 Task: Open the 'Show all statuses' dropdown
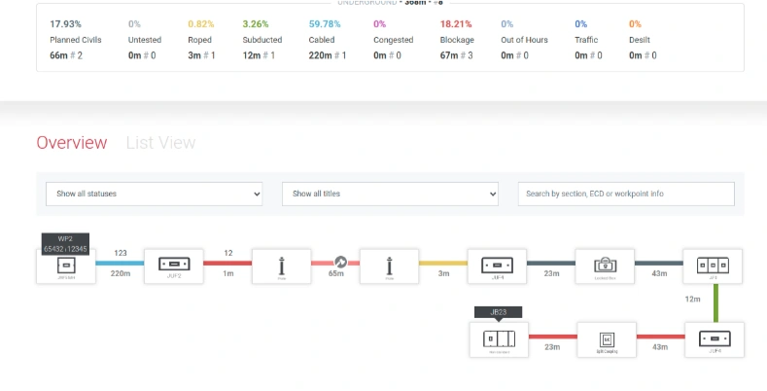pyautogui.click(x=155, y=194)
